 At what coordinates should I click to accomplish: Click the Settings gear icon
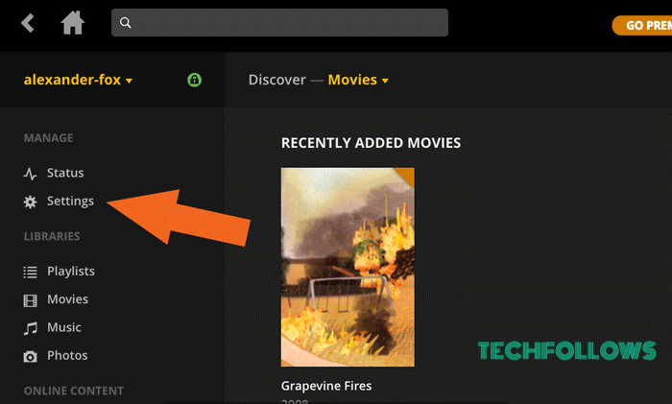point(30,202)
